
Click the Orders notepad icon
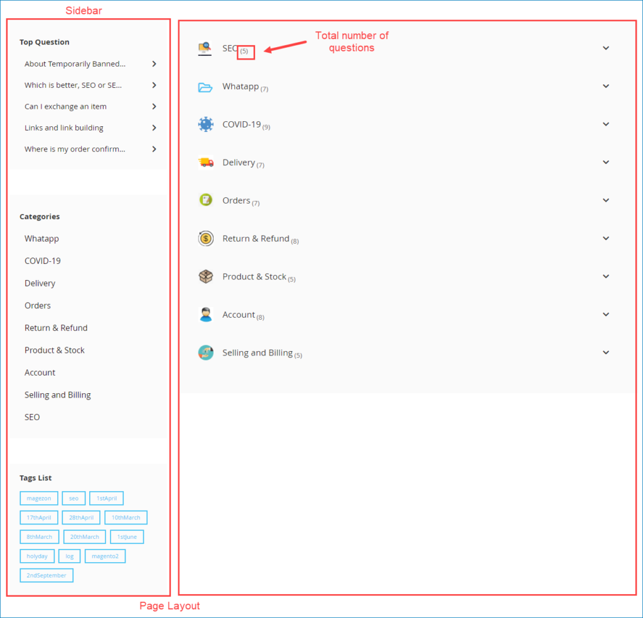[206, 200]
